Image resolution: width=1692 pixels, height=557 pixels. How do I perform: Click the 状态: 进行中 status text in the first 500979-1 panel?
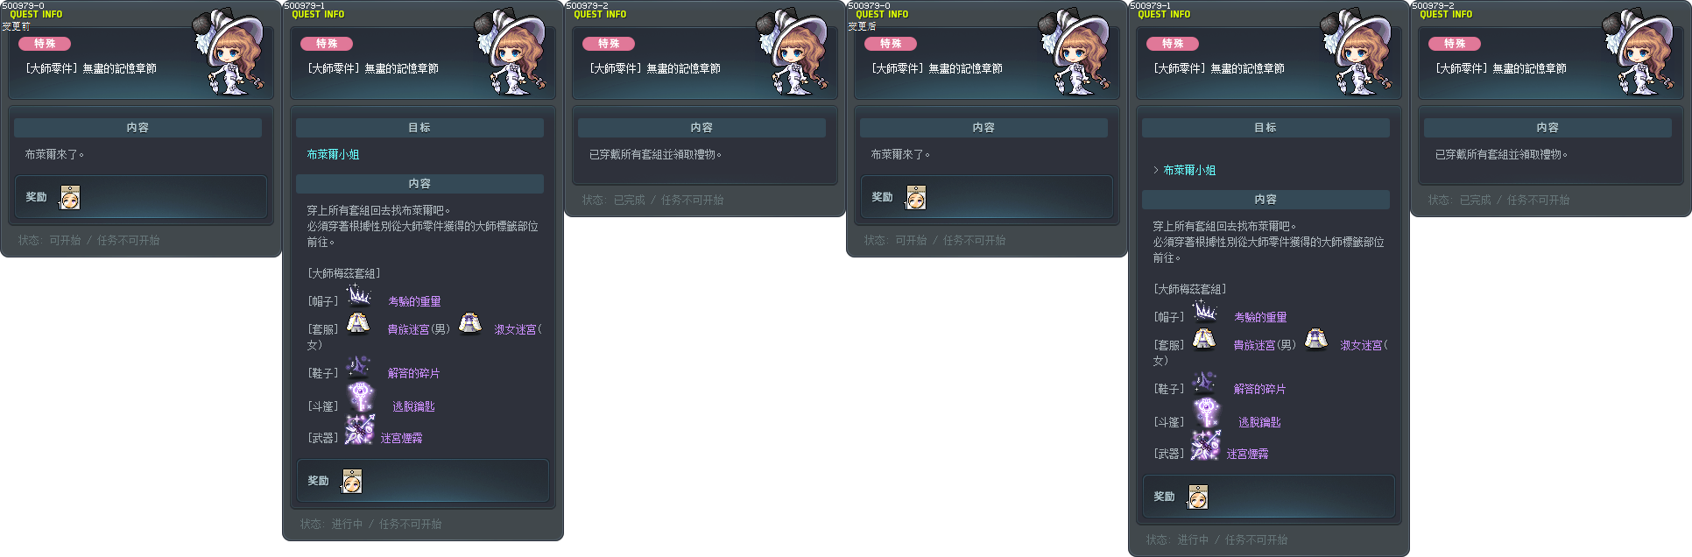(331, 524)
